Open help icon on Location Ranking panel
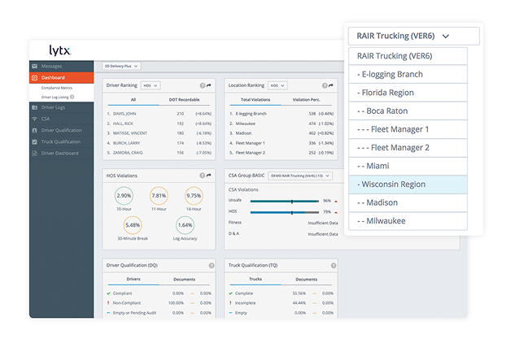This screenshot has width=515, height=343. point(325,85)
